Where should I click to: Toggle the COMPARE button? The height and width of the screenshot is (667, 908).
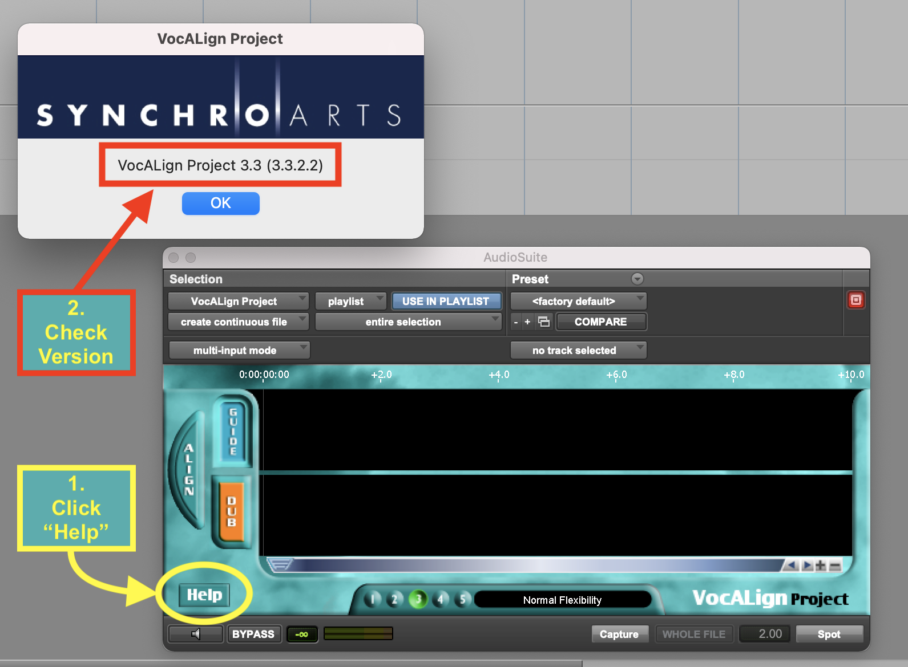tap(601, 322)
